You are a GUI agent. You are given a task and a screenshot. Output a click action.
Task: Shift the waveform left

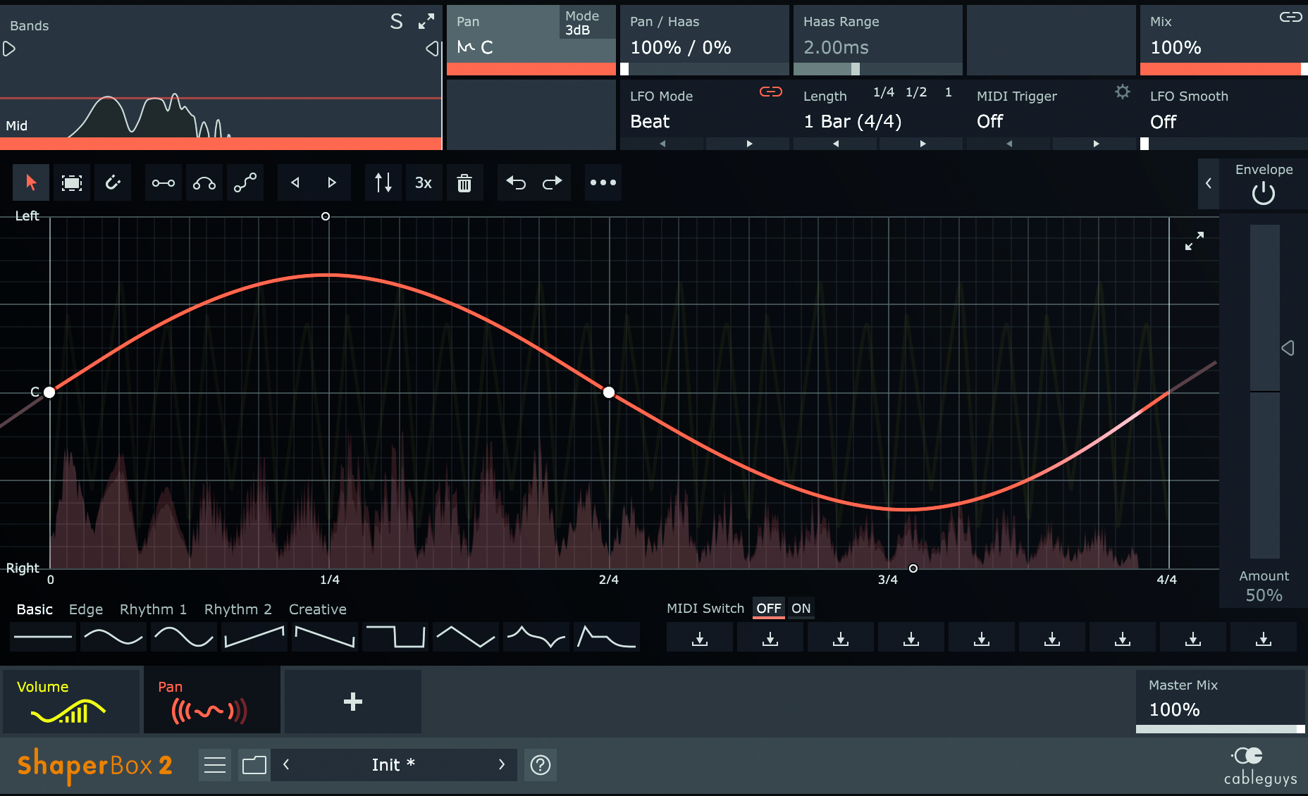(x=296, y=183)
